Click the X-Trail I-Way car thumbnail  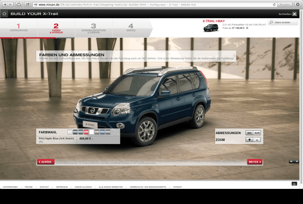(211, 28)
